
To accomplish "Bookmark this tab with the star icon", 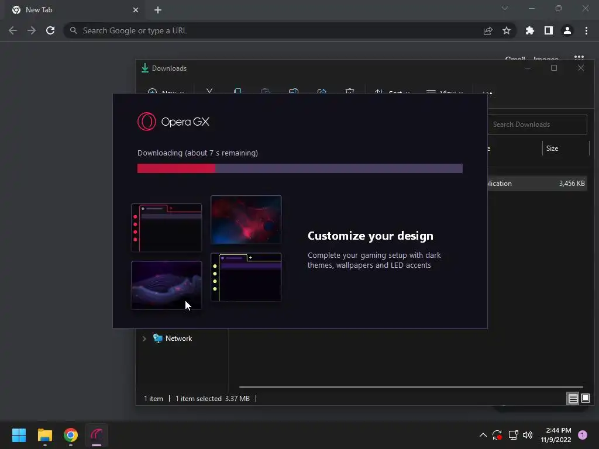I will click(x=507, y=30).
